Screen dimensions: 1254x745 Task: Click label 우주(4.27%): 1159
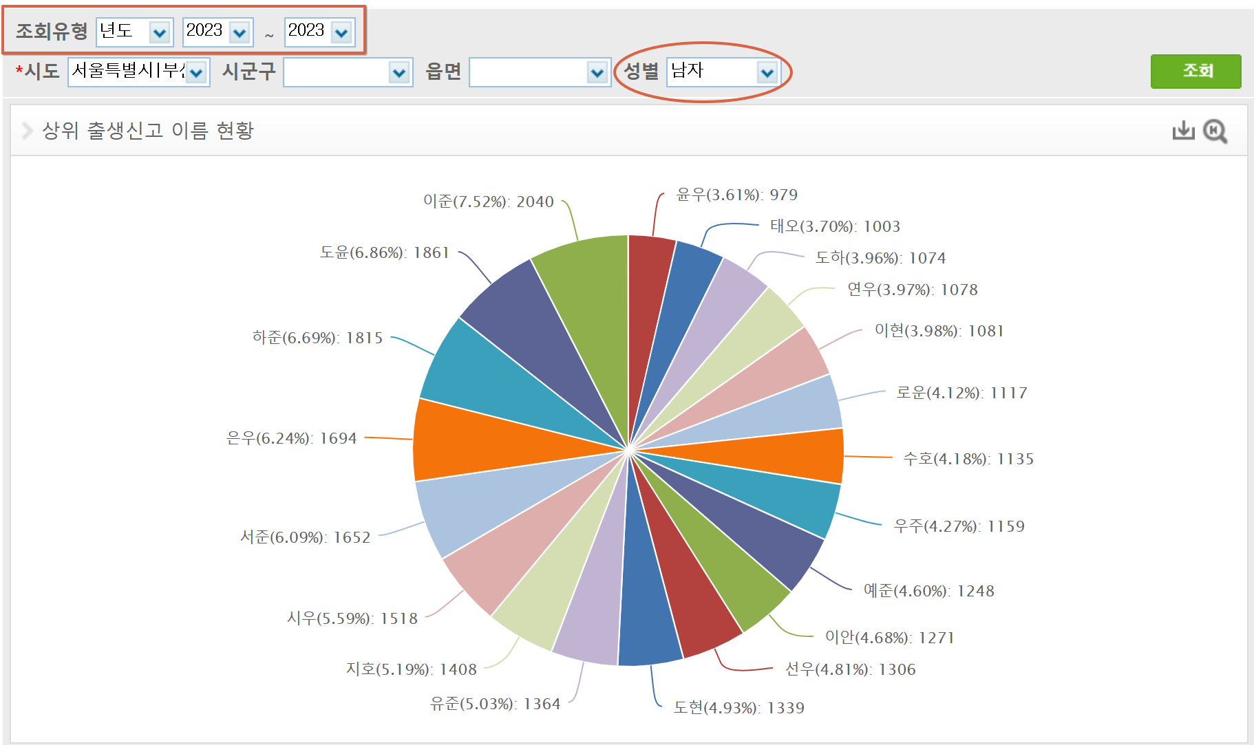(x=959, y=526)
